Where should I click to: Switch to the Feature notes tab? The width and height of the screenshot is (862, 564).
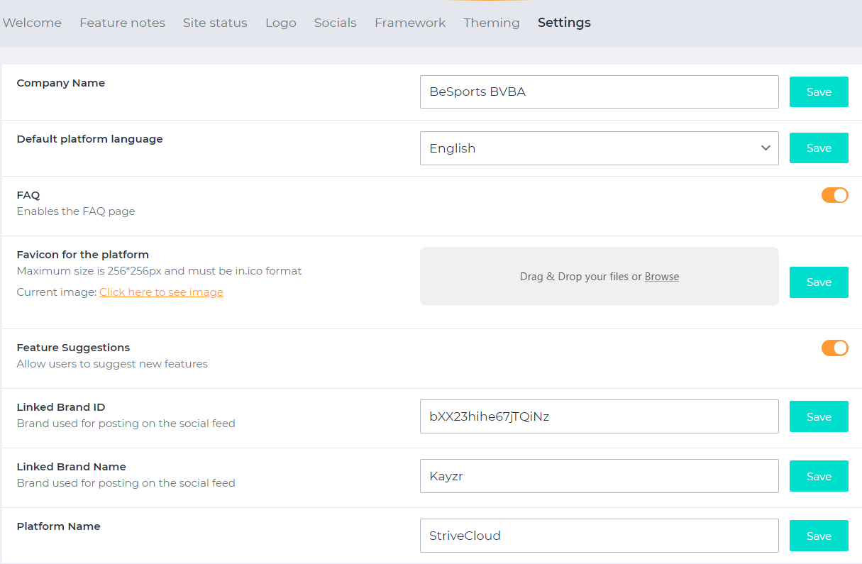[122, 23]
